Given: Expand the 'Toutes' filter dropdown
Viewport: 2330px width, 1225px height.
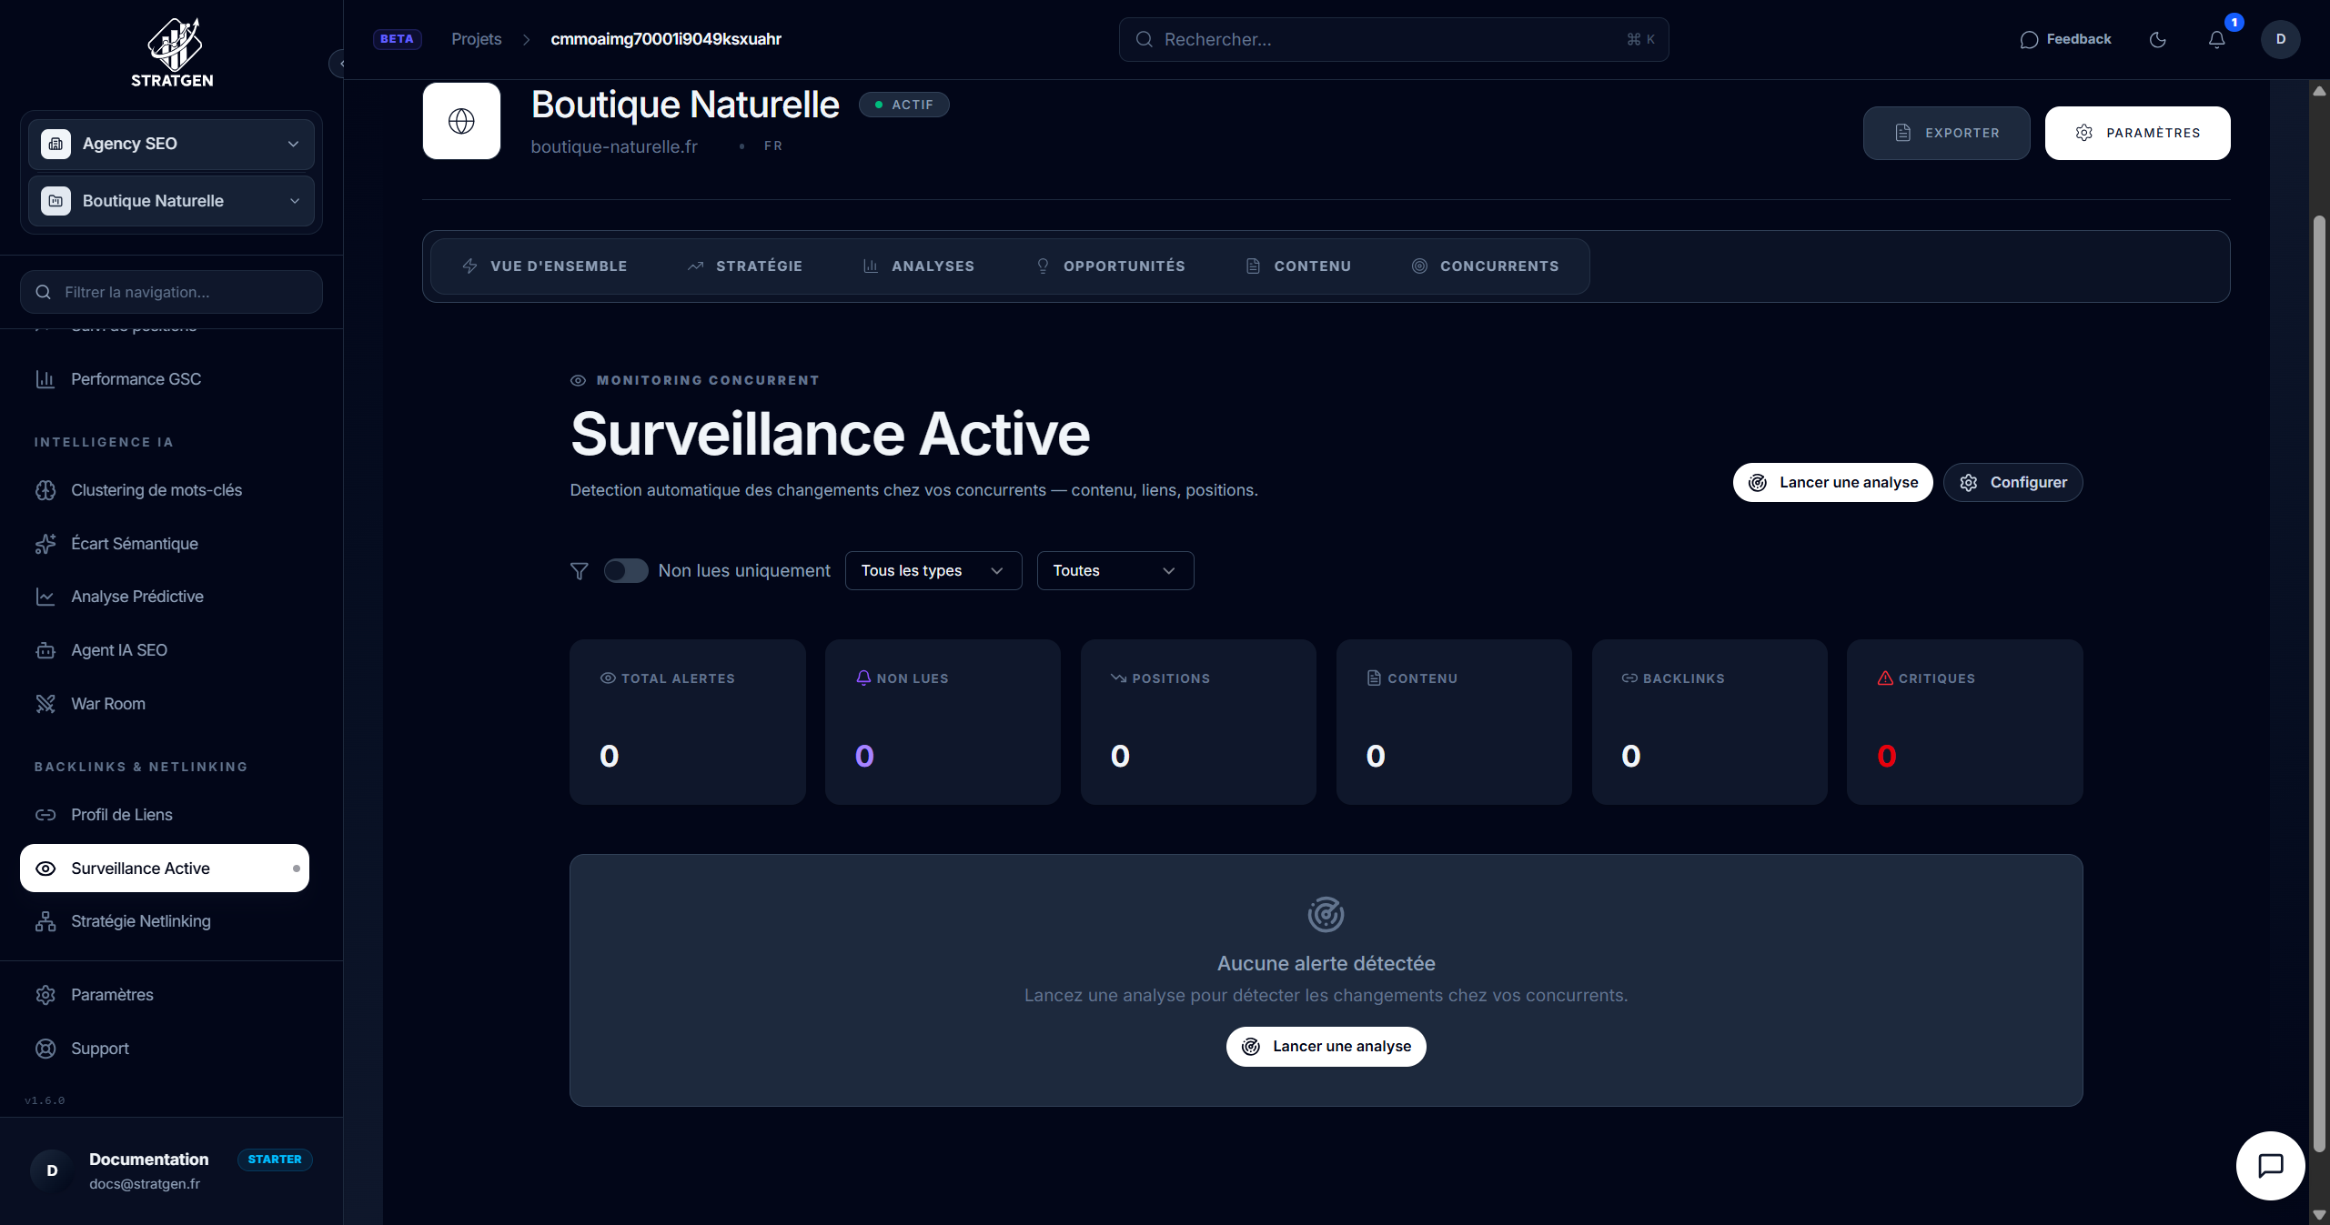Looking at the screenshot, I should tap(1115, 570).
